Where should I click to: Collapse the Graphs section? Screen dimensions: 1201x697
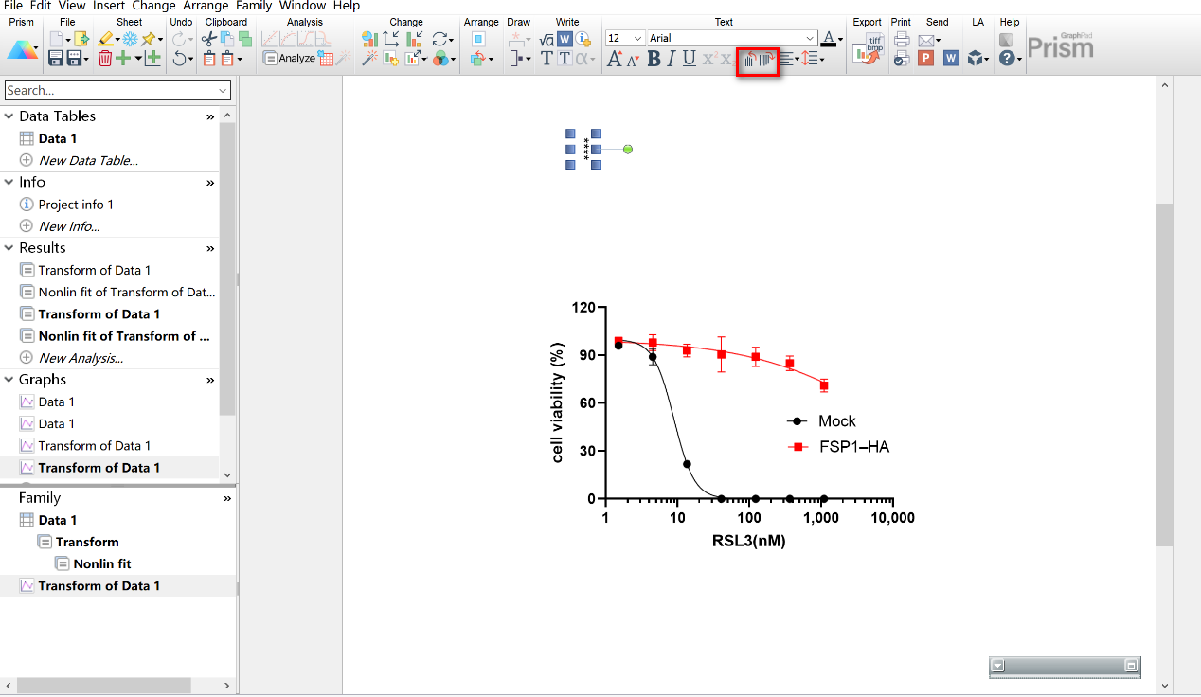[x=9, y=380]
